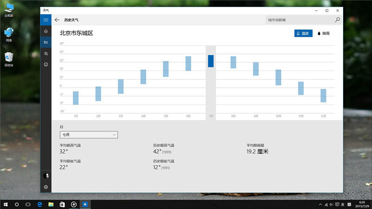Open Microsoft Edge from the taskbar
The height and width of the screenshot is (209, 372).
[x=40, y=204]
